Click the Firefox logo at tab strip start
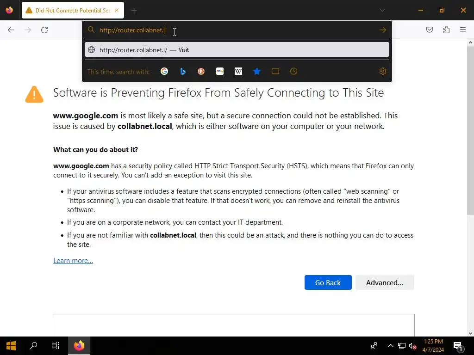 [9, 10]
